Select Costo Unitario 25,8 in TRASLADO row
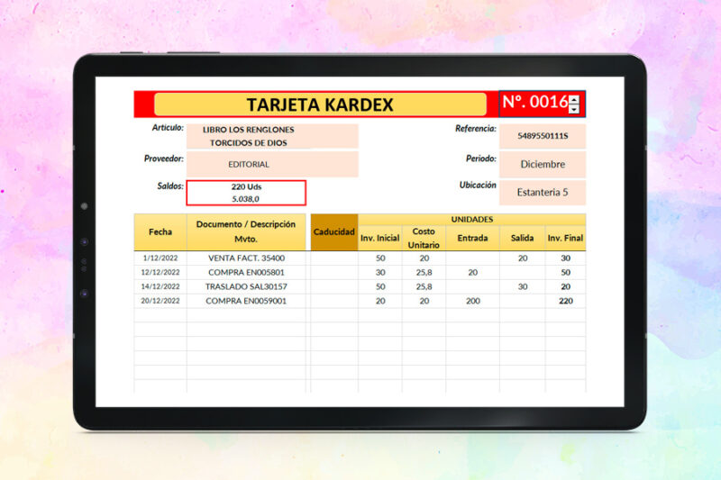 tap(424, 286)
